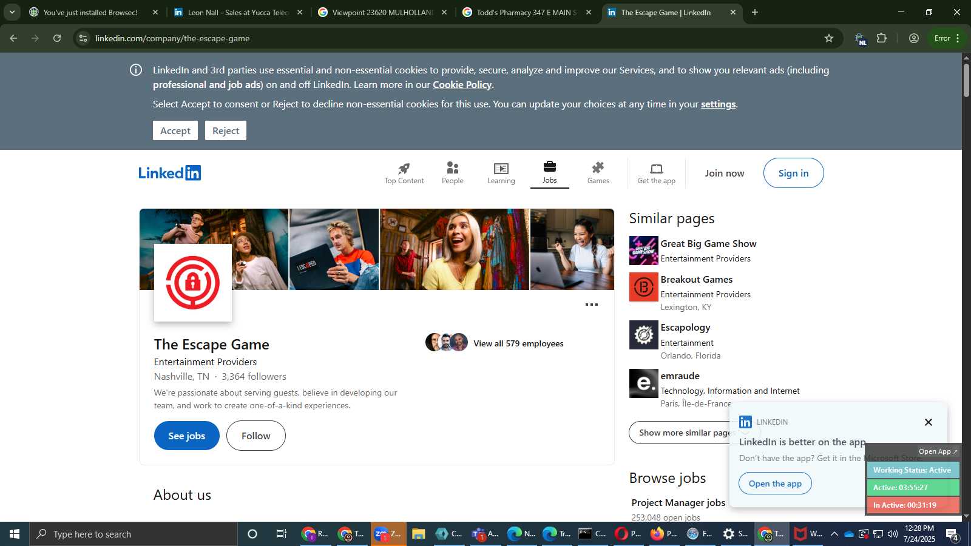Open the Games puzzle nav item
Viewport: 971px width, 546px height.
click(x=598, y=173)
